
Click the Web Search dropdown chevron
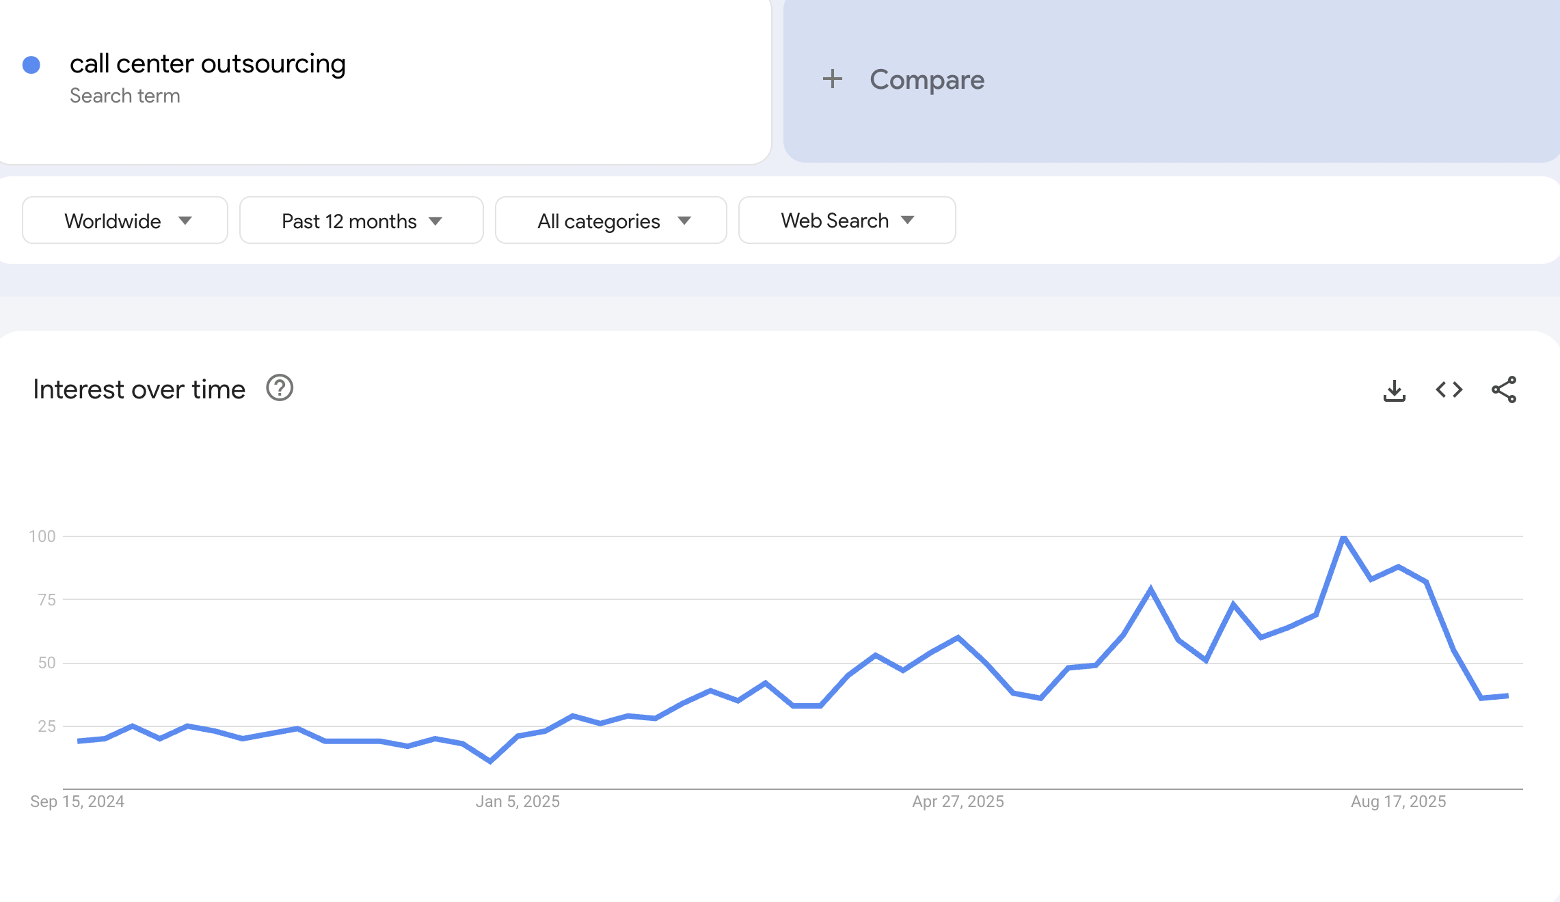tap(907, 221)
